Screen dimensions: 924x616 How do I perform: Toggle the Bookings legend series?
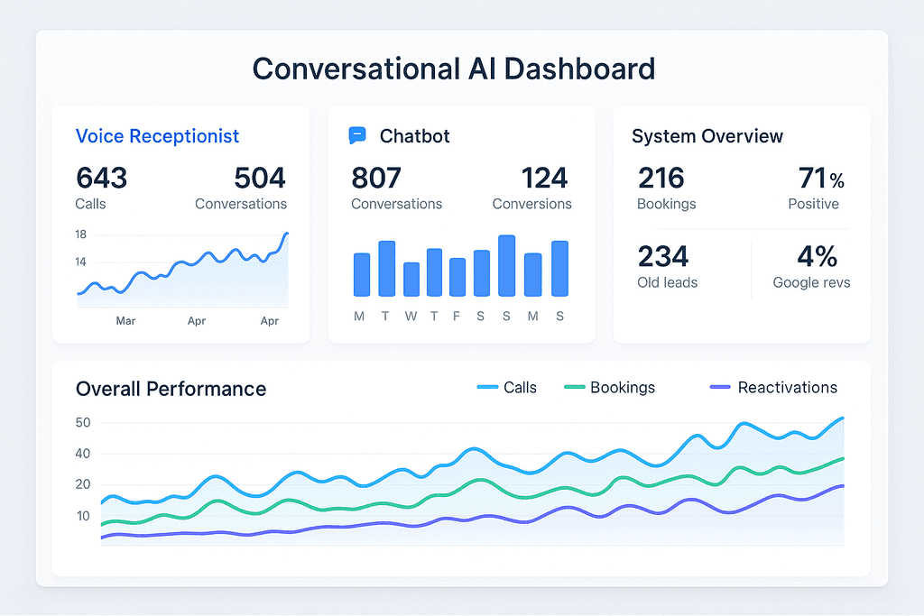click(x=609, y=388)
